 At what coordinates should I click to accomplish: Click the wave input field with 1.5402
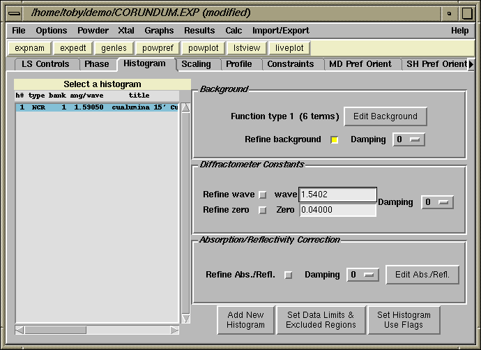(337, 195)
